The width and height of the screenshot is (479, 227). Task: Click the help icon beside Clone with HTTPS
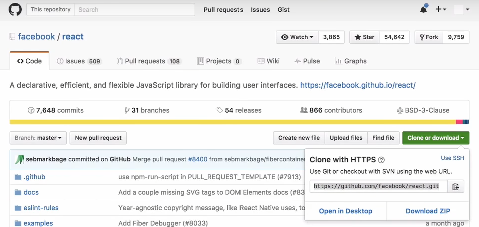click(x=381, y=160)
